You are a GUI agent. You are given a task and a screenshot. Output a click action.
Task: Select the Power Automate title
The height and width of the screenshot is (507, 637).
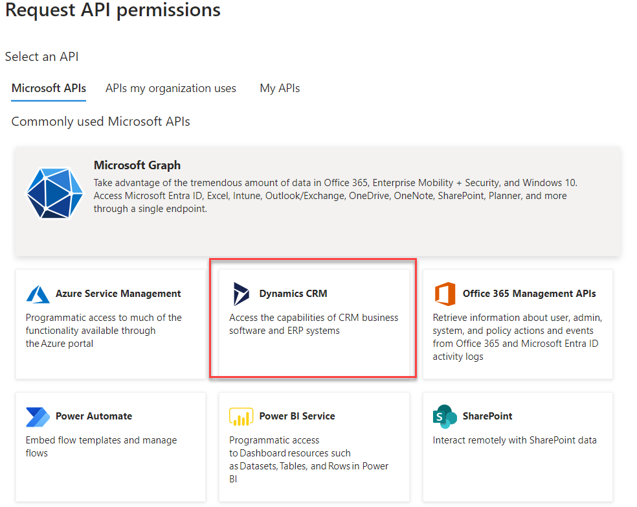point(94,416)
